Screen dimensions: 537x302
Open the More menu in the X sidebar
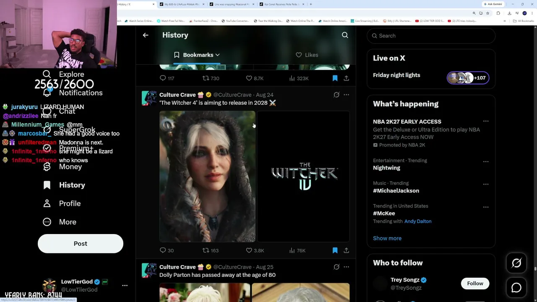tap(60, 222)
